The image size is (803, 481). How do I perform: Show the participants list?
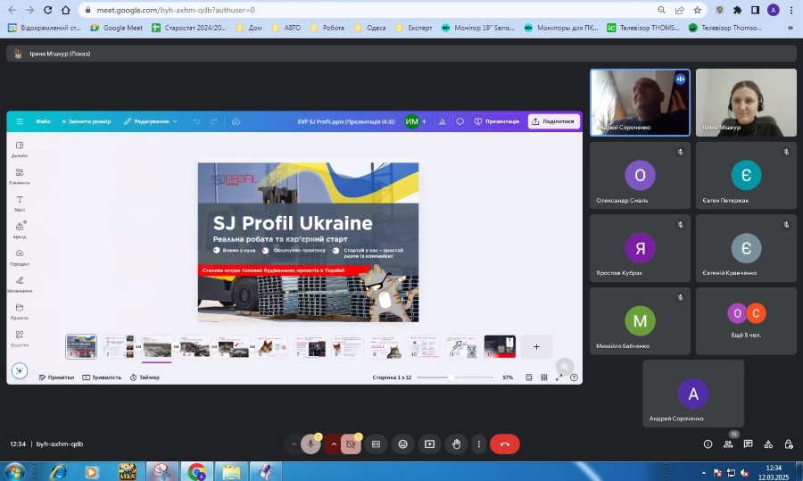[728, 444]
